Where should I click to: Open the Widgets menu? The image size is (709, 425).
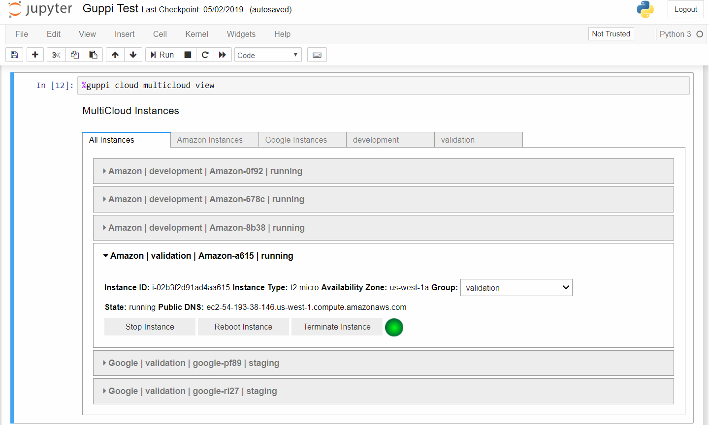[241, 34]
